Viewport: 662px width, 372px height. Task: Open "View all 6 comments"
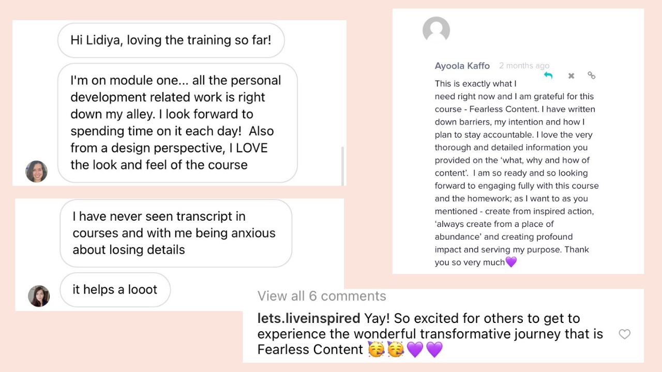(x=322, y=296)
